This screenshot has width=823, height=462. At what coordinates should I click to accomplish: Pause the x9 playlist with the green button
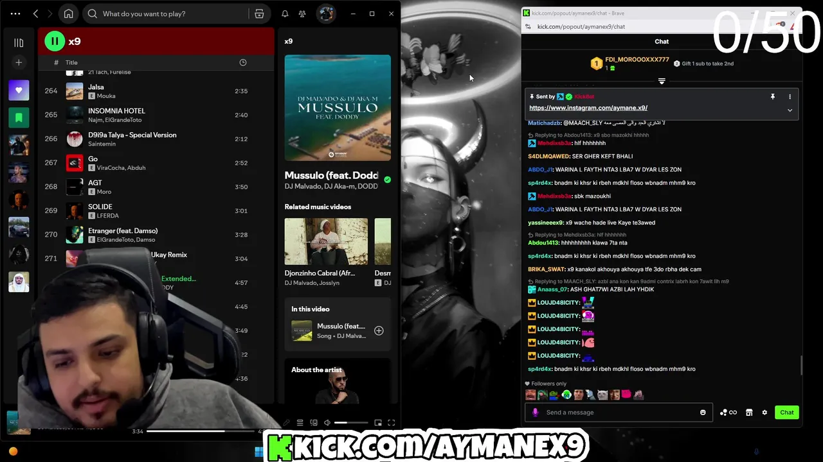(x=55, y=41)
